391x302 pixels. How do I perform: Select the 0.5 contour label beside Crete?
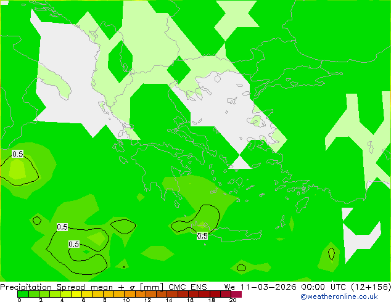click(x=202, y=235)
